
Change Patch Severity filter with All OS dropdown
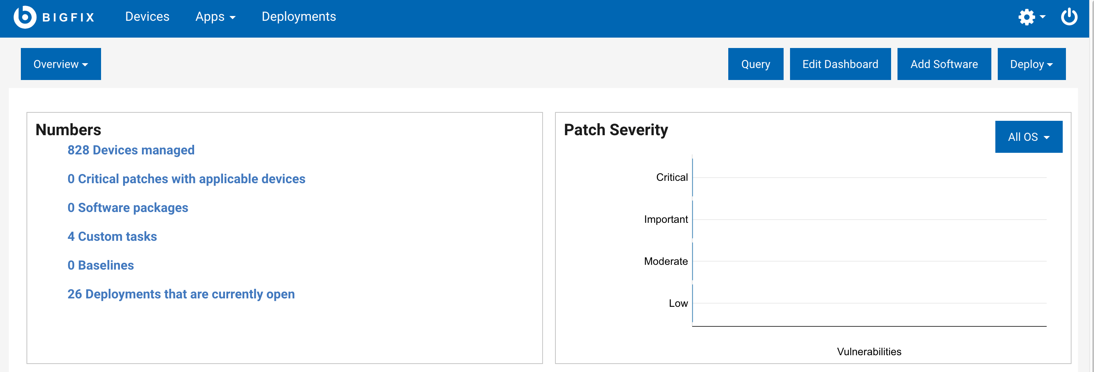tap(1029, 136)
